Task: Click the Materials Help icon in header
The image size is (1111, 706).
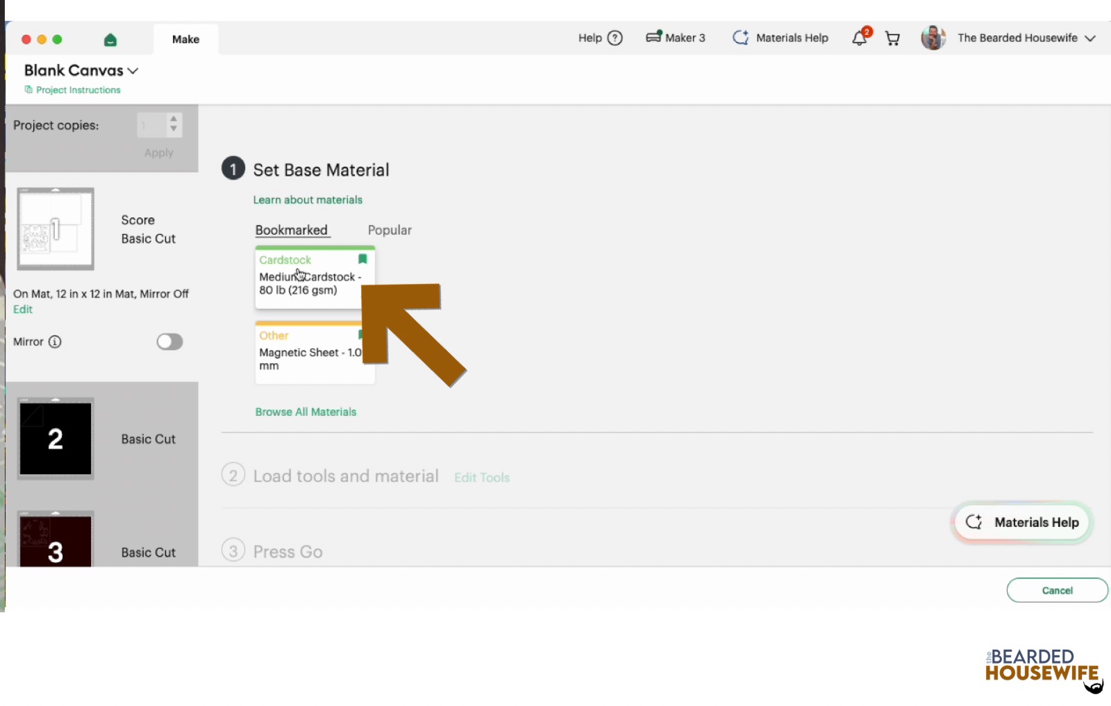Action: [741, 37]
